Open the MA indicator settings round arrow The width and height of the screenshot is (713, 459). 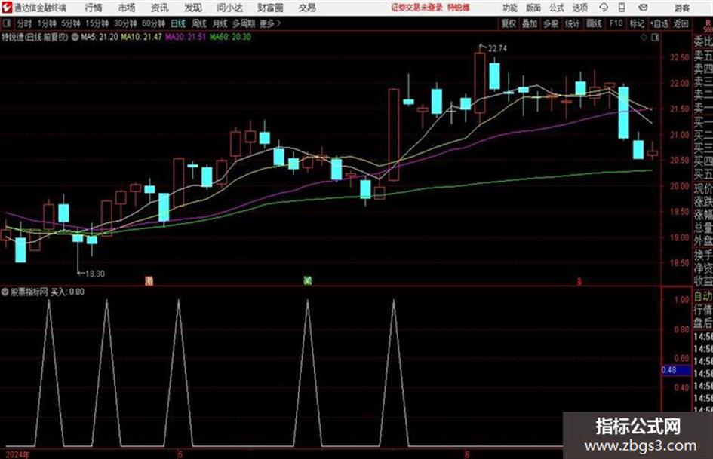click(75, 37)
